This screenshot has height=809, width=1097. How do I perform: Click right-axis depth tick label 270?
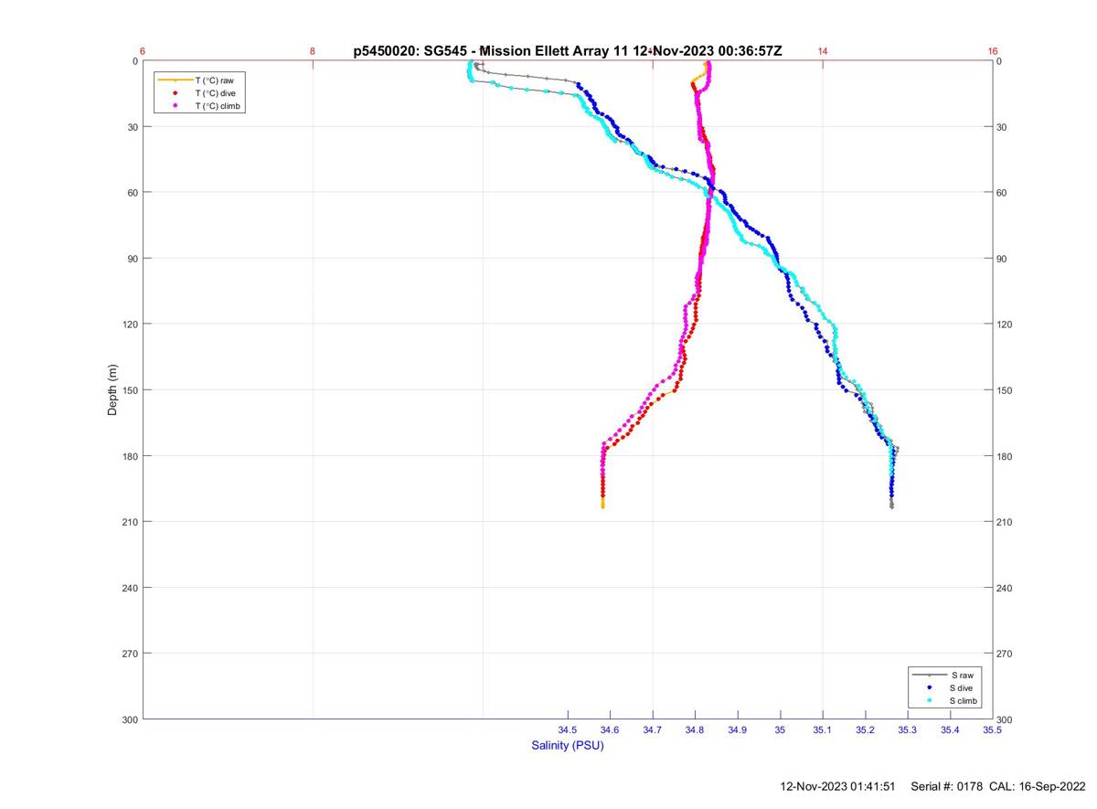click(1006, 654)
